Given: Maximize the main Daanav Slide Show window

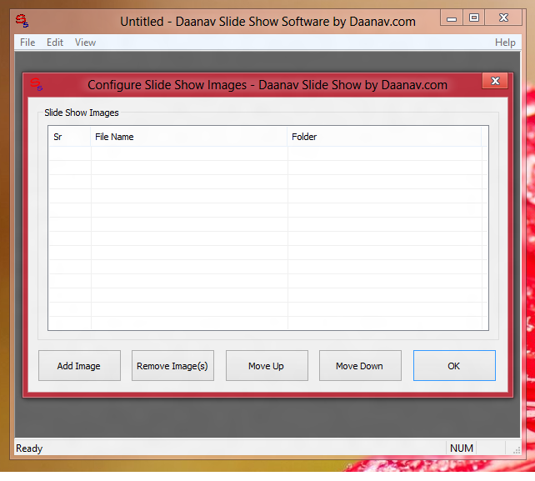Looking at the screenshot, I should (474, 18).
